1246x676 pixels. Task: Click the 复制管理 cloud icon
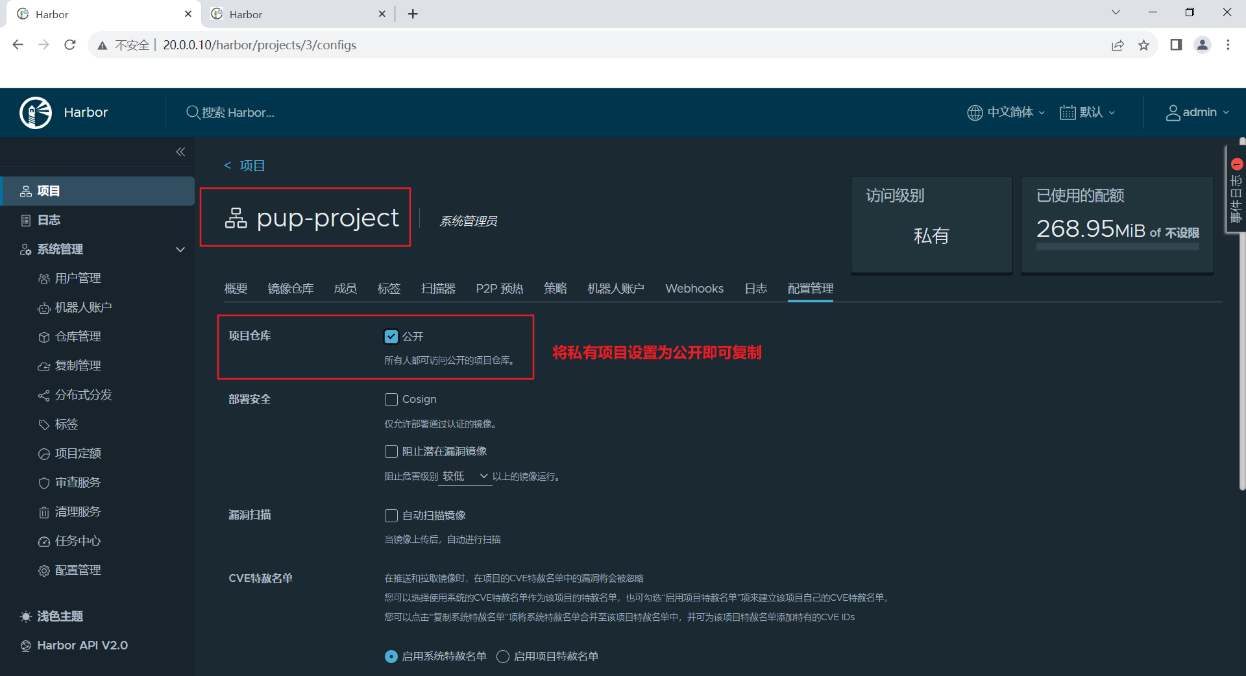44,366
